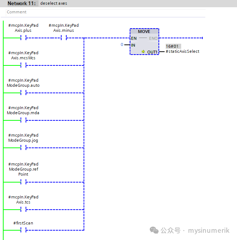Viewport: 237px width, 240px height.
Task: Select the KeyPadAxis.mcsWcs contact
Action: point(23,65)
